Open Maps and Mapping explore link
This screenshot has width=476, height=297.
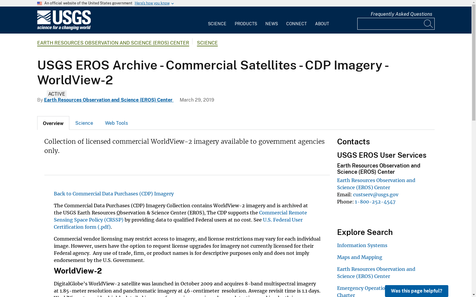[360, 257]
